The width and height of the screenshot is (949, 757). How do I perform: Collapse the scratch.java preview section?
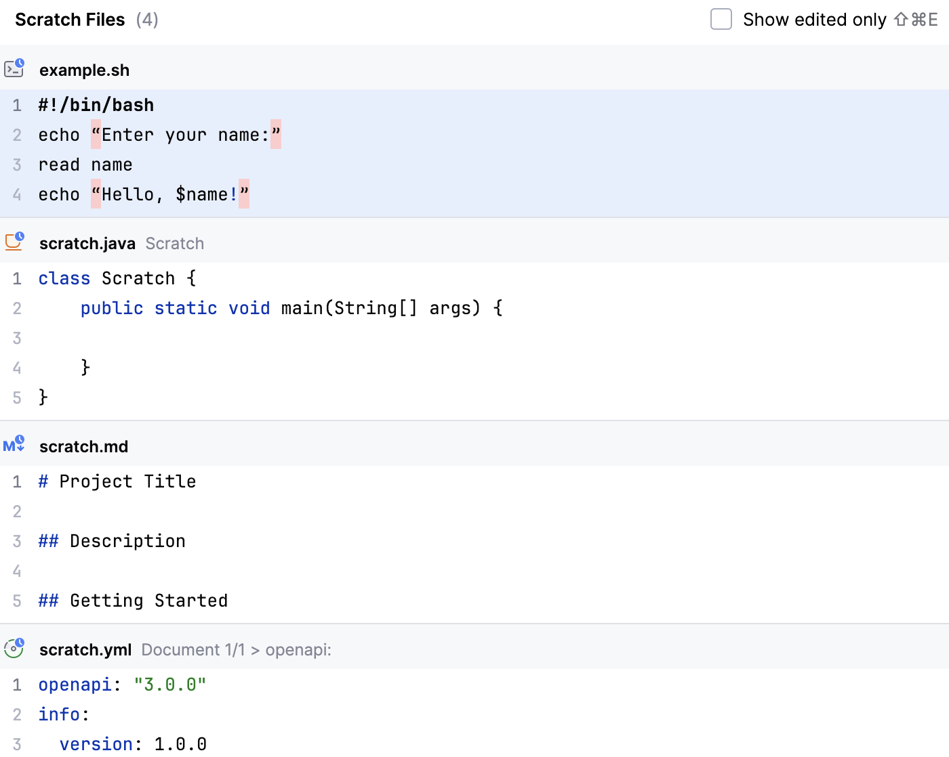pos(87,243)
